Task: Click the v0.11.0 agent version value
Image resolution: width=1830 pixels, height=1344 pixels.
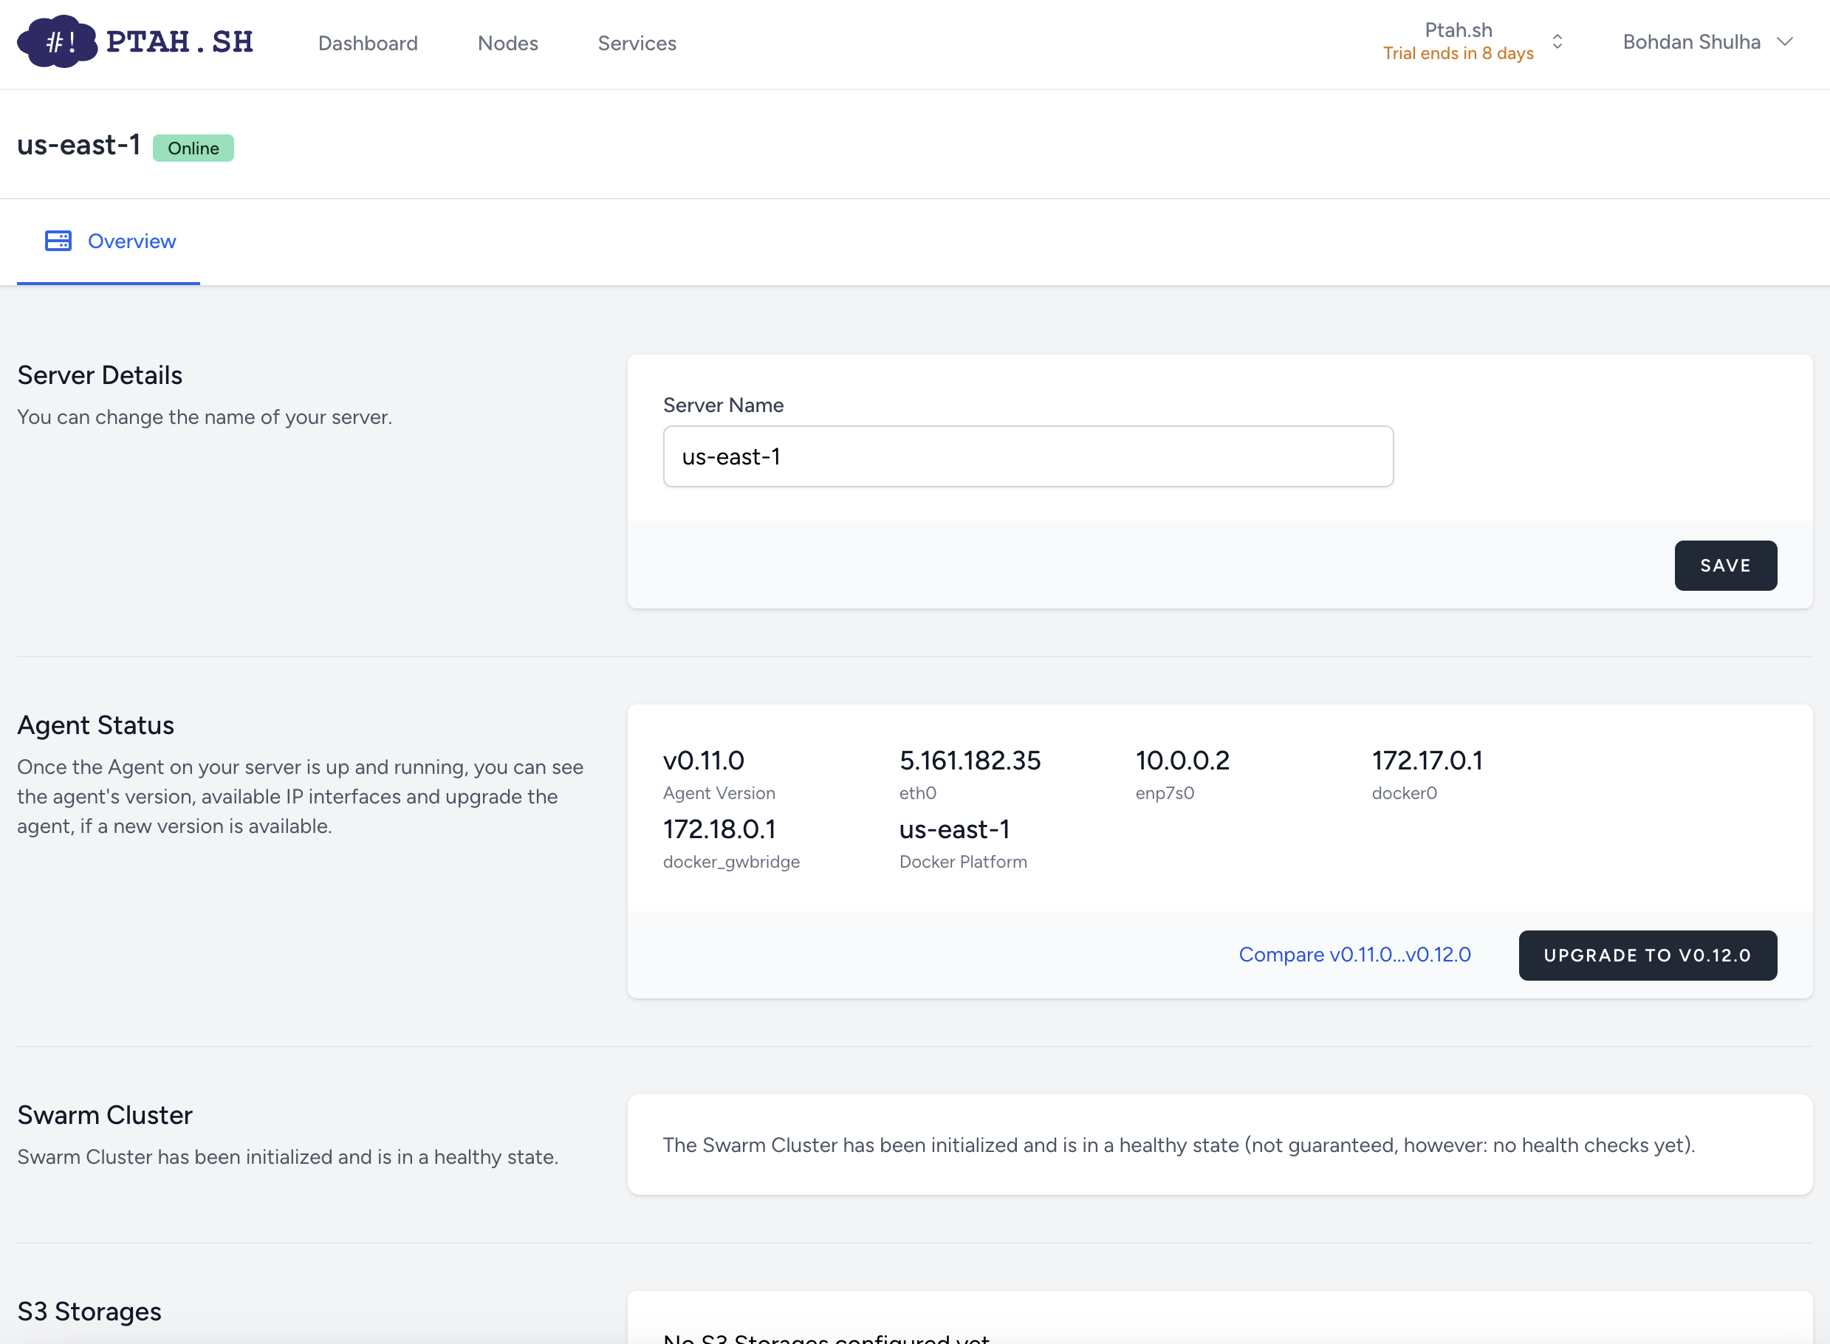Action: 703,760
